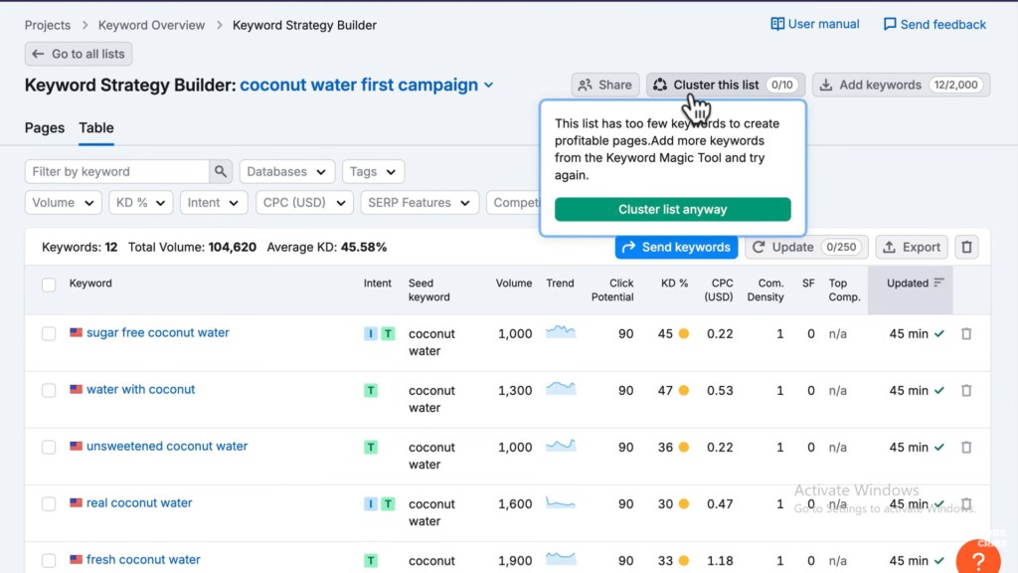Click the orange KD dot for fresh coconut water
Image resolution: width=1018 pixels, height=573 pixels.
click(684, 560)
